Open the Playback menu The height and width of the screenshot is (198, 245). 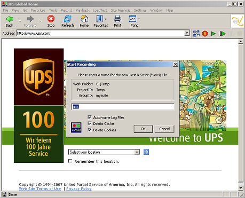point(82,10)
